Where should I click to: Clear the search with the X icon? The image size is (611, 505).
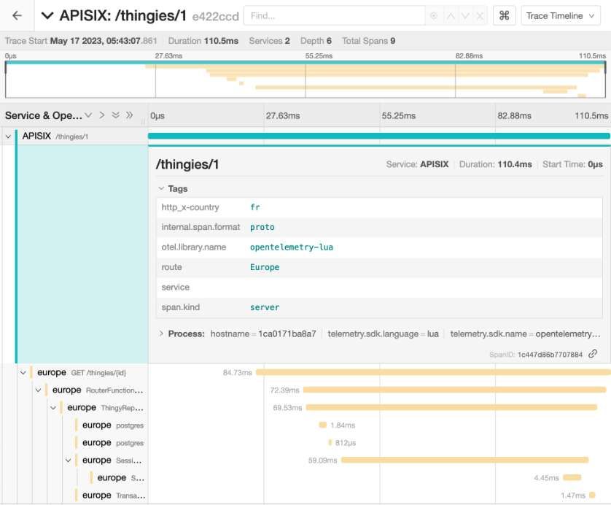pyautogui.click(x=479, y=15)
